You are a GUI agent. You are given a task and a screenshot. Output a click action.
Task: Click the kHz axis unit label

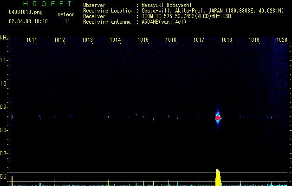click(x=4, y=38)
